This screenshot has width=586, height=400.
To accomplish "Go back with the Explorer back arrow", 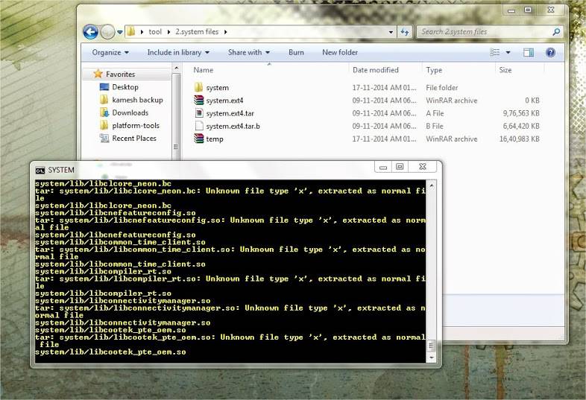I will (90, 32).
